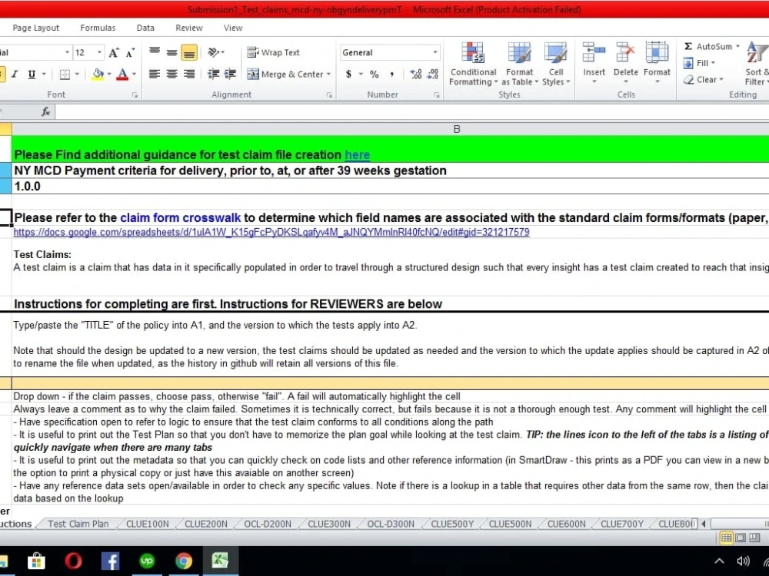Toggle italic formatting
The height and width of the screenshot is (576, 769).
click(x=15, y=74)
